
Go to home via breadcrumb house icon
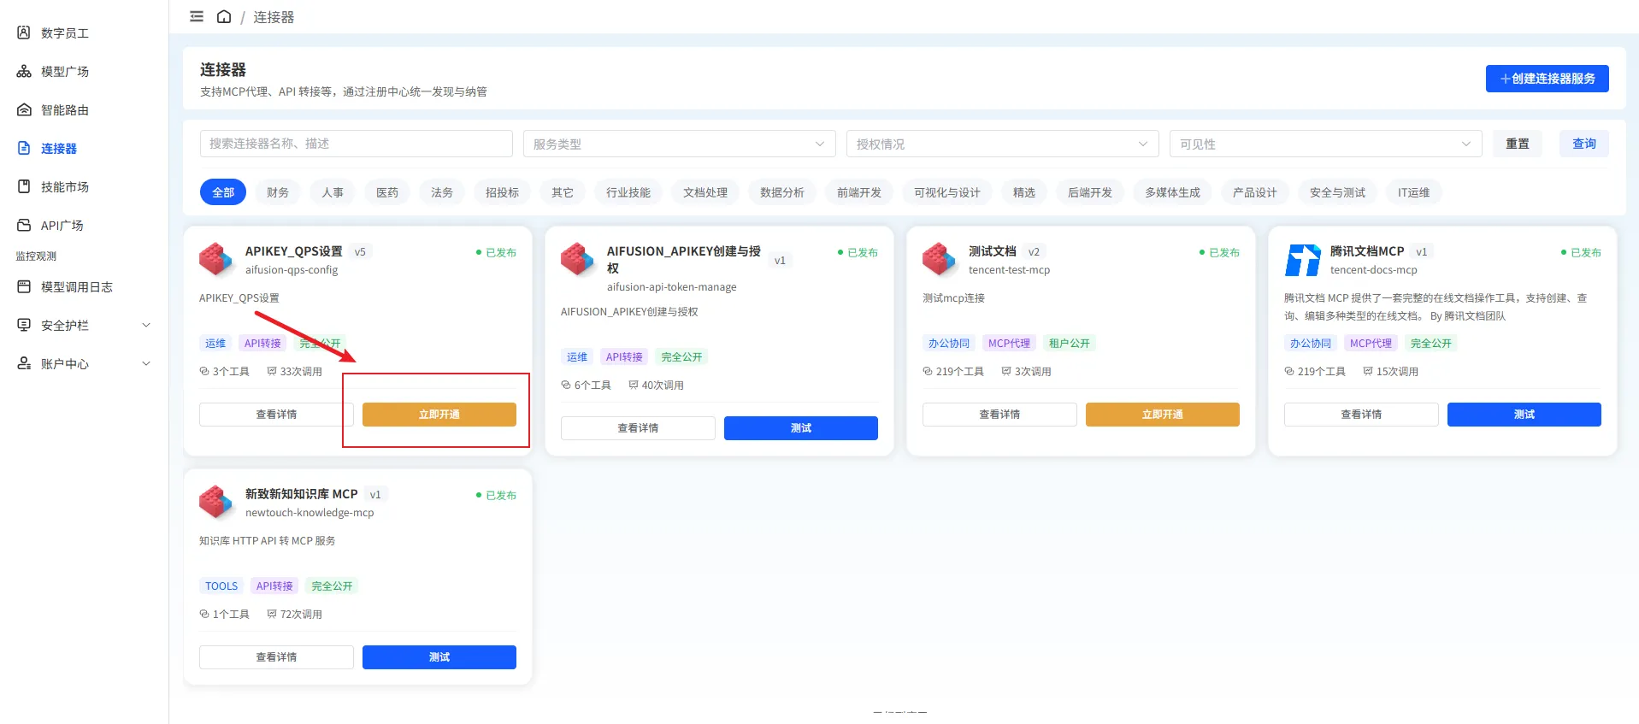click(x=224, y=16)
